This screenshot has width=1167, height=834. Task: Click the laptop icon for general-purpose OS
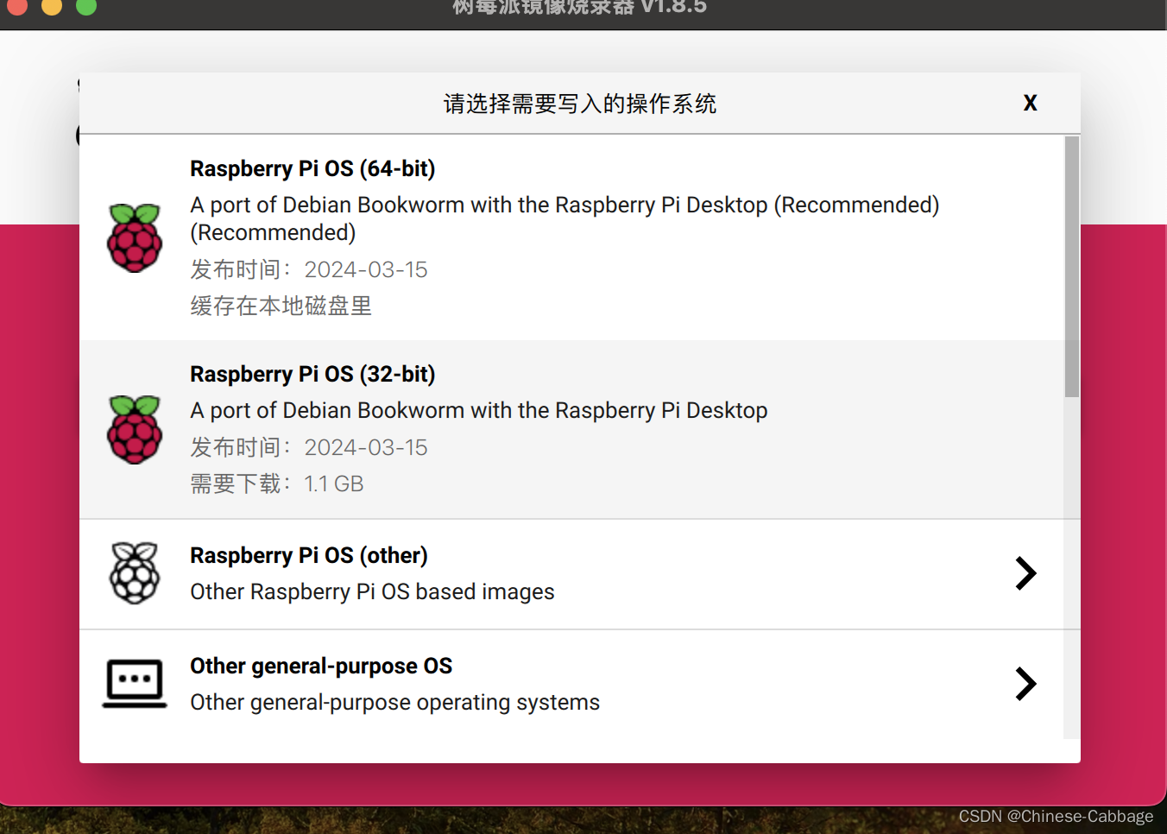pos(135,684)
